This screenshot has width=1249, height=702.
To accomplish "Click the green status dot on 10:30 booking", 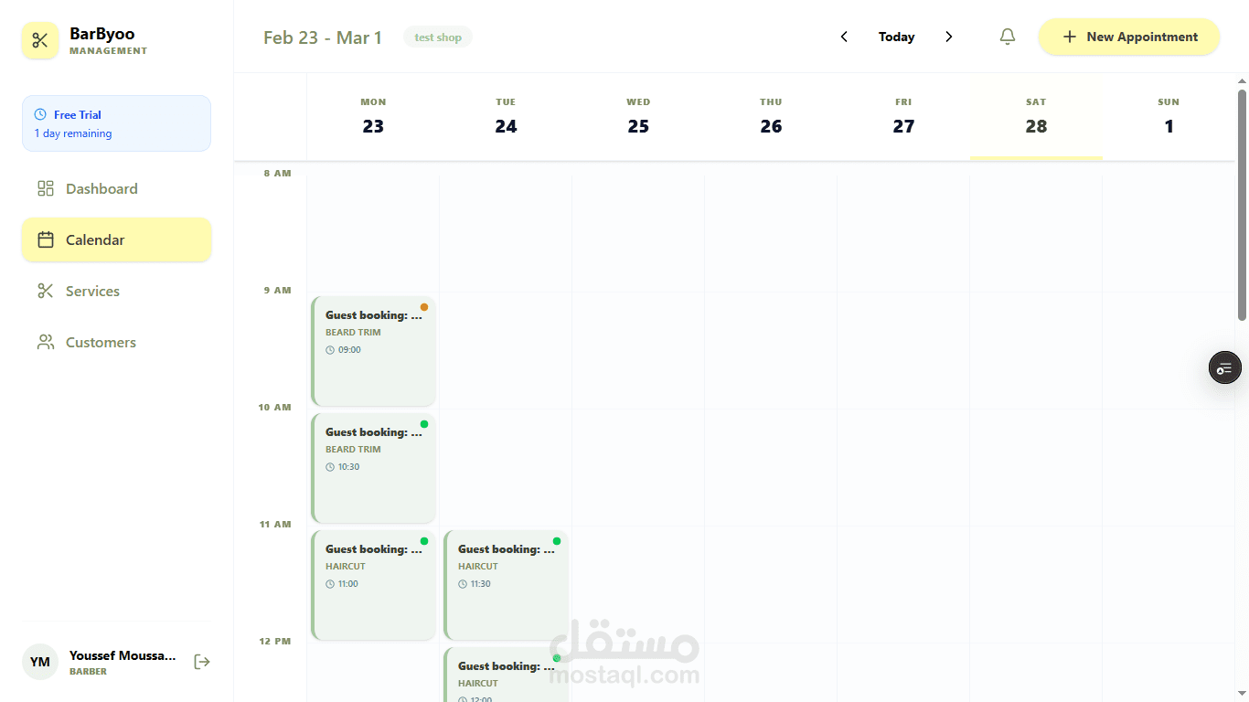I will [x=424, y=424].
